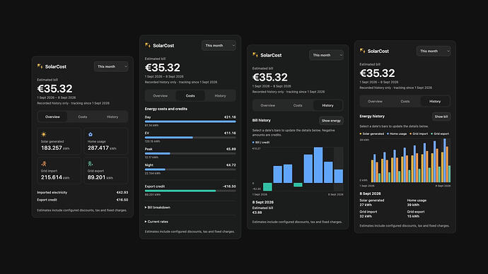Toggle Grid export legend item in Energy history

440,133
